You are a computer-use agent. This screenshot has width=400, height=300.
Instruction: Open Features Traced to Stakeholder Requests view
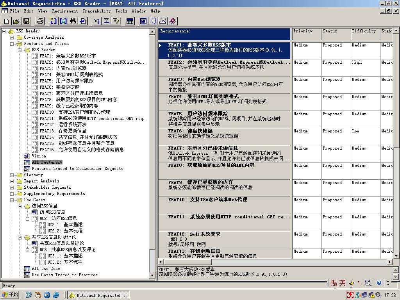pyautogui.click(x=77, y=168)
